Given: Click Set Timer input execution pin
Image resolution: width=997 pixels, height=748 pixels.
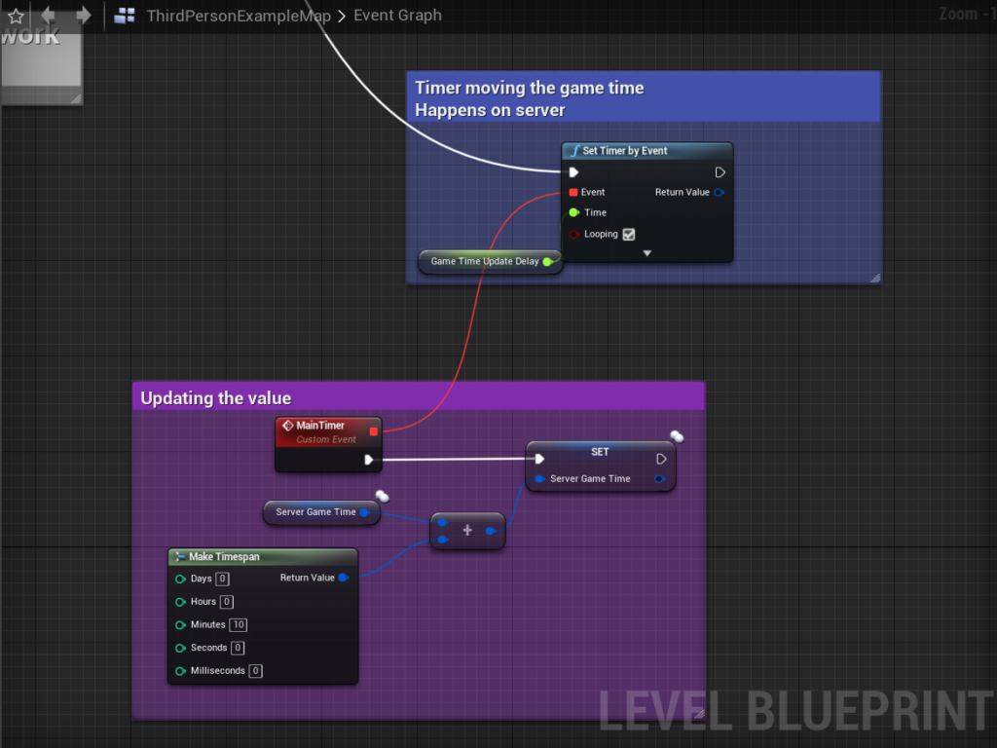Looking at the screenshot, I should (573, 172).
